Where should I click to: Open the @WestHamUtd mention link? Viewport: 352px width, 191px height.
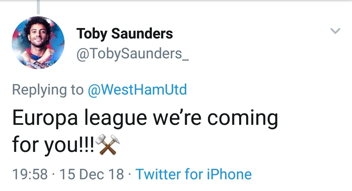click(137, 89)
